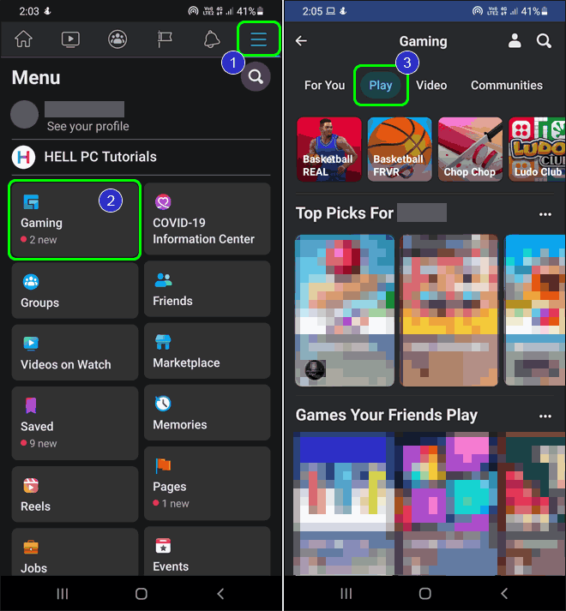Open the Saved tile
This screenshot has height=611, width=566.
[75, 423]
